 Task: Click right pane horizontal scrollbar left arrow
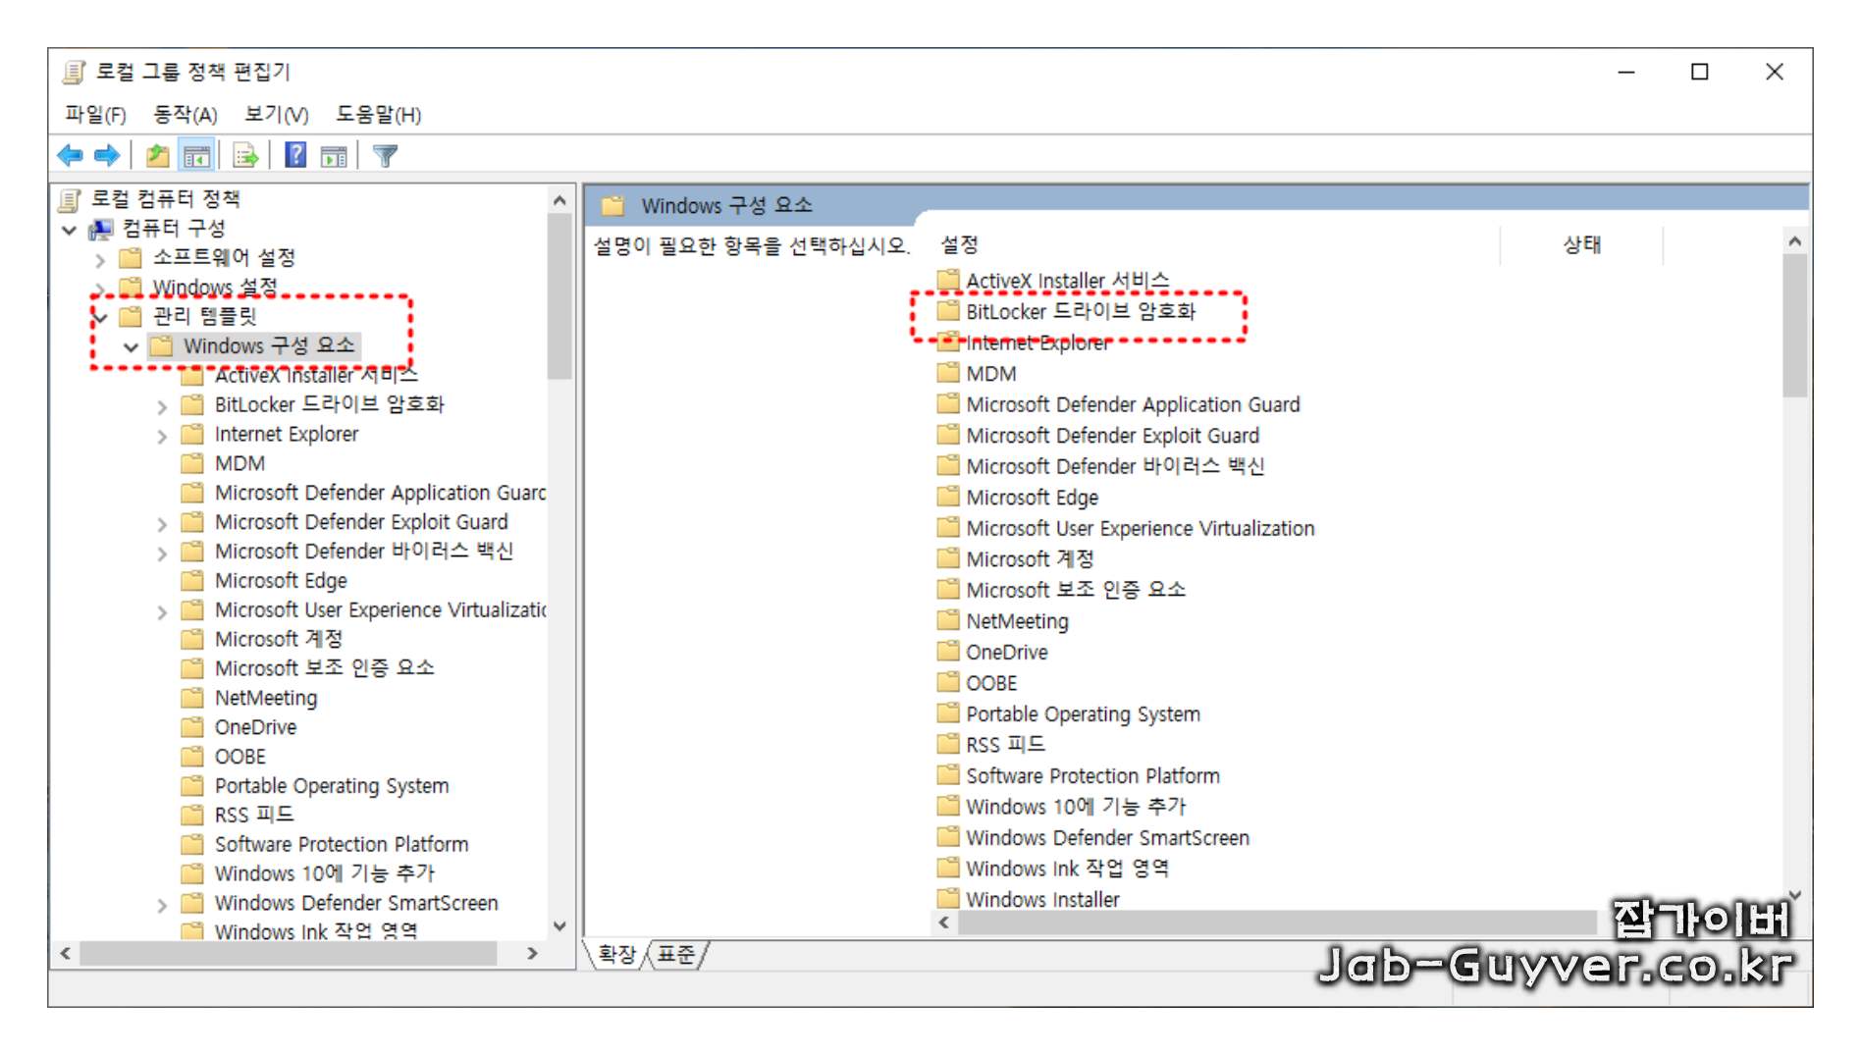[944, 923]
